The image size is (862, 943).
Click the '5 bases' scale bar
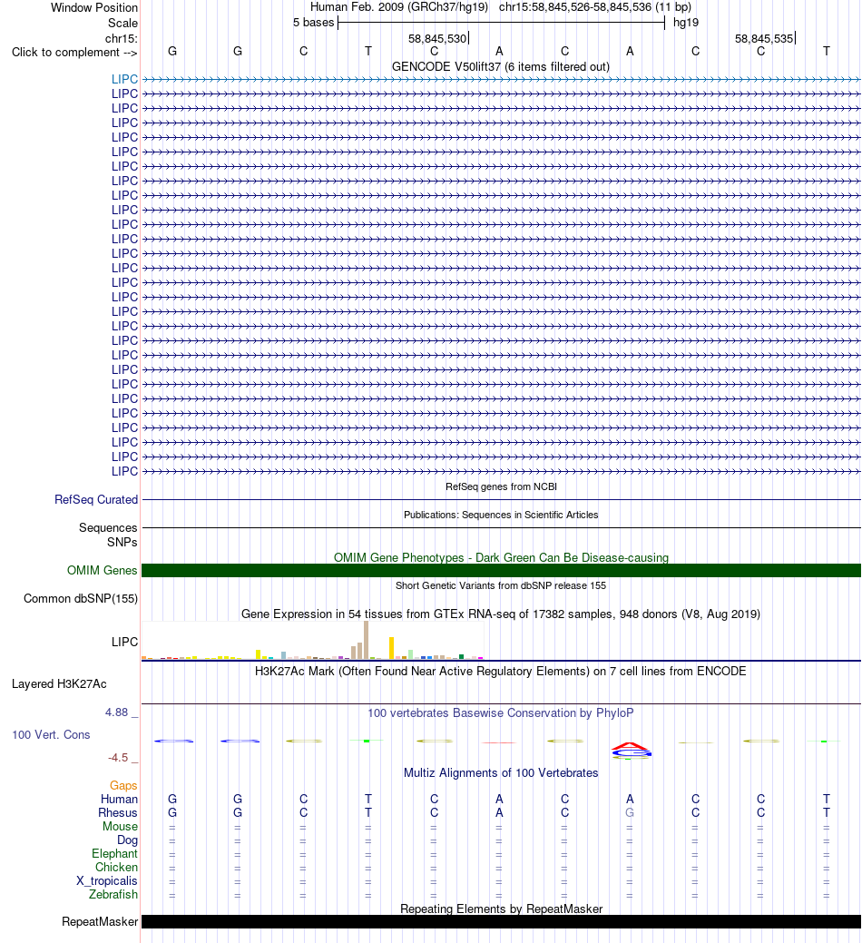[502, 23]
